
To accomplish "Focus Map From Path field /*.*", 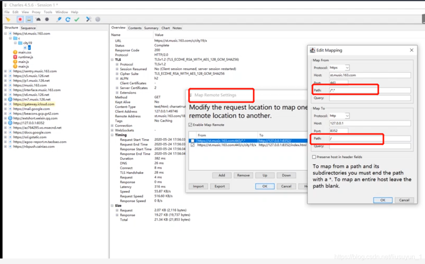I will pos(370,90).
